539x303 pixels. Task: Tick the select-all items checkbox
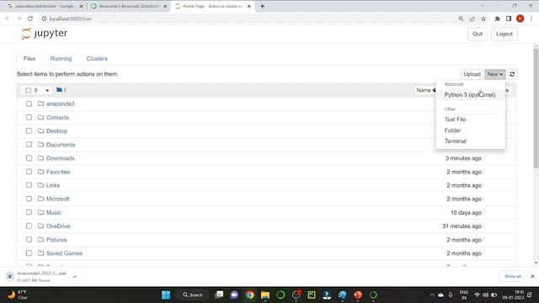tap(28, 90)
